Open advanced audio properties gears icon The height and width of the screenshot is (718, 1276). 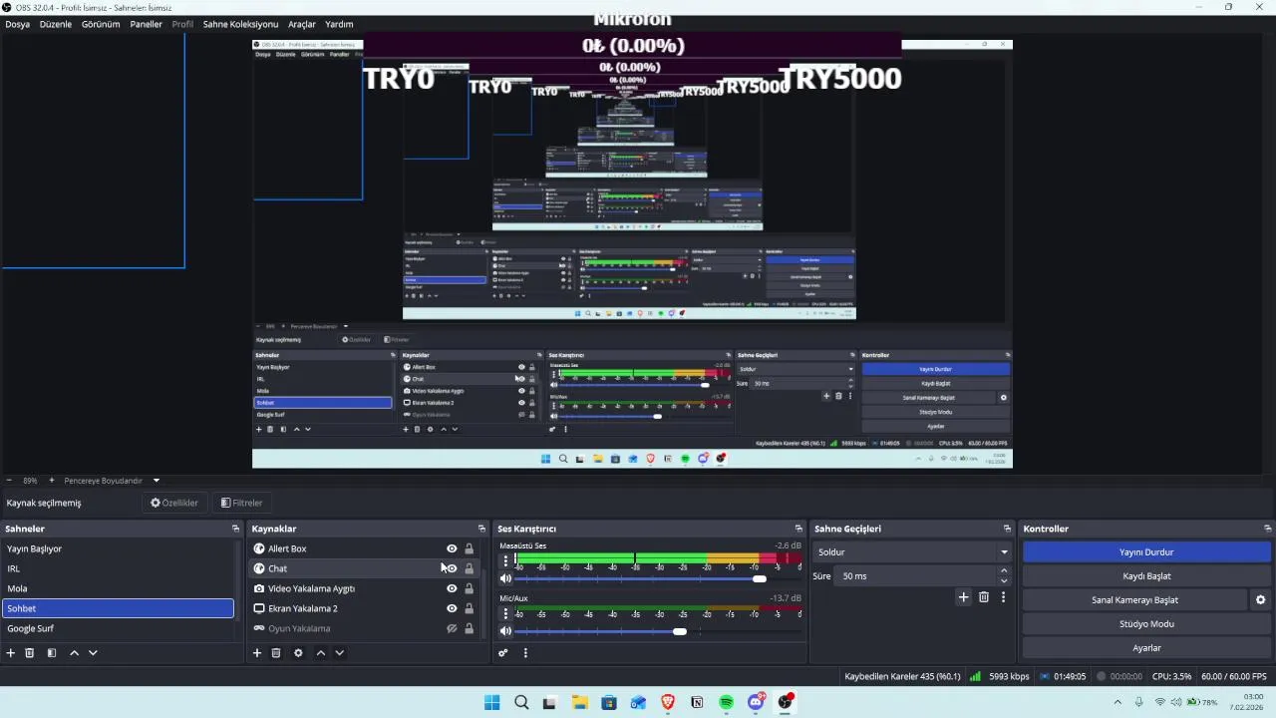pyautogui.click(x=503, y=653)
